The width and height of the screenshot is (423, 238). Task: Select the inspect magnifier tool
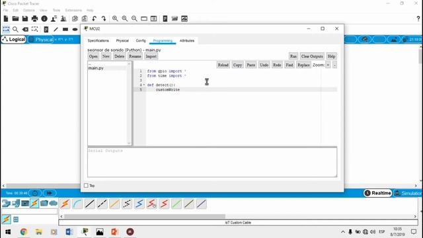(x=15, y=29)
